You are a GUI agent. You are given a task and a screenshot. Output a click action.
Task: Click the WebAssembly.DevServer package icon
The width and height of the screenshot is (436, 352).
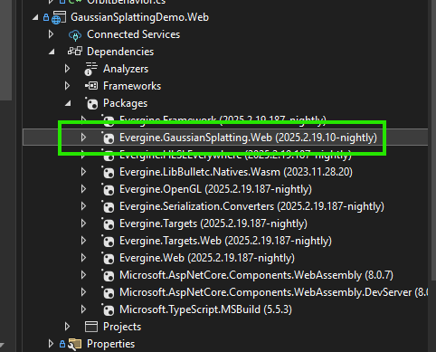(108, 292)
